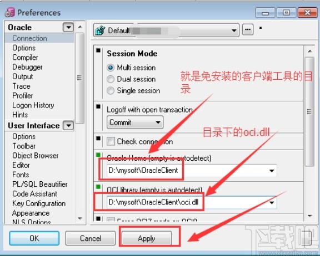This screenshot has height=256, width=320.
Task: Expand the OCI library path dropdown
Action: [272, 202]
